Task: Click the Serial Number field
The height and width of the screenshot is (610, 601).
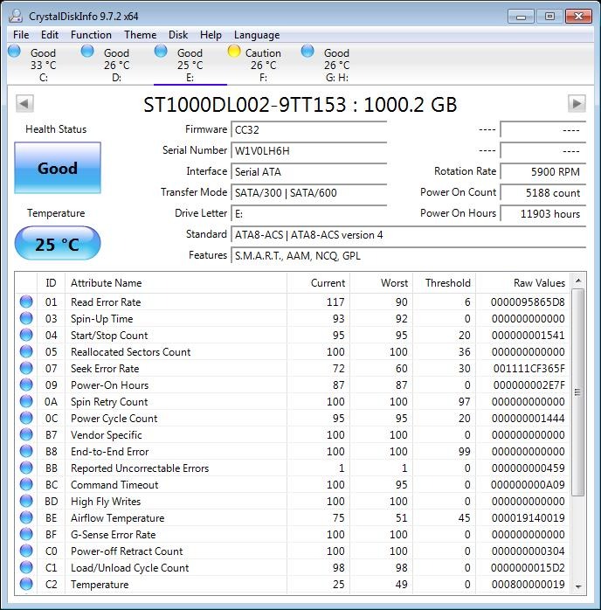Action: pyautogui.click(x=308, y=150)
